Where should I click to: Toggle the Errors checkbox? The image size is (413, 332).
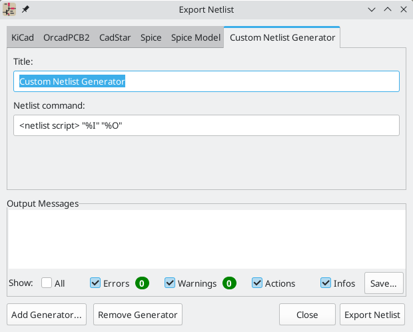[x=95, y=283]
